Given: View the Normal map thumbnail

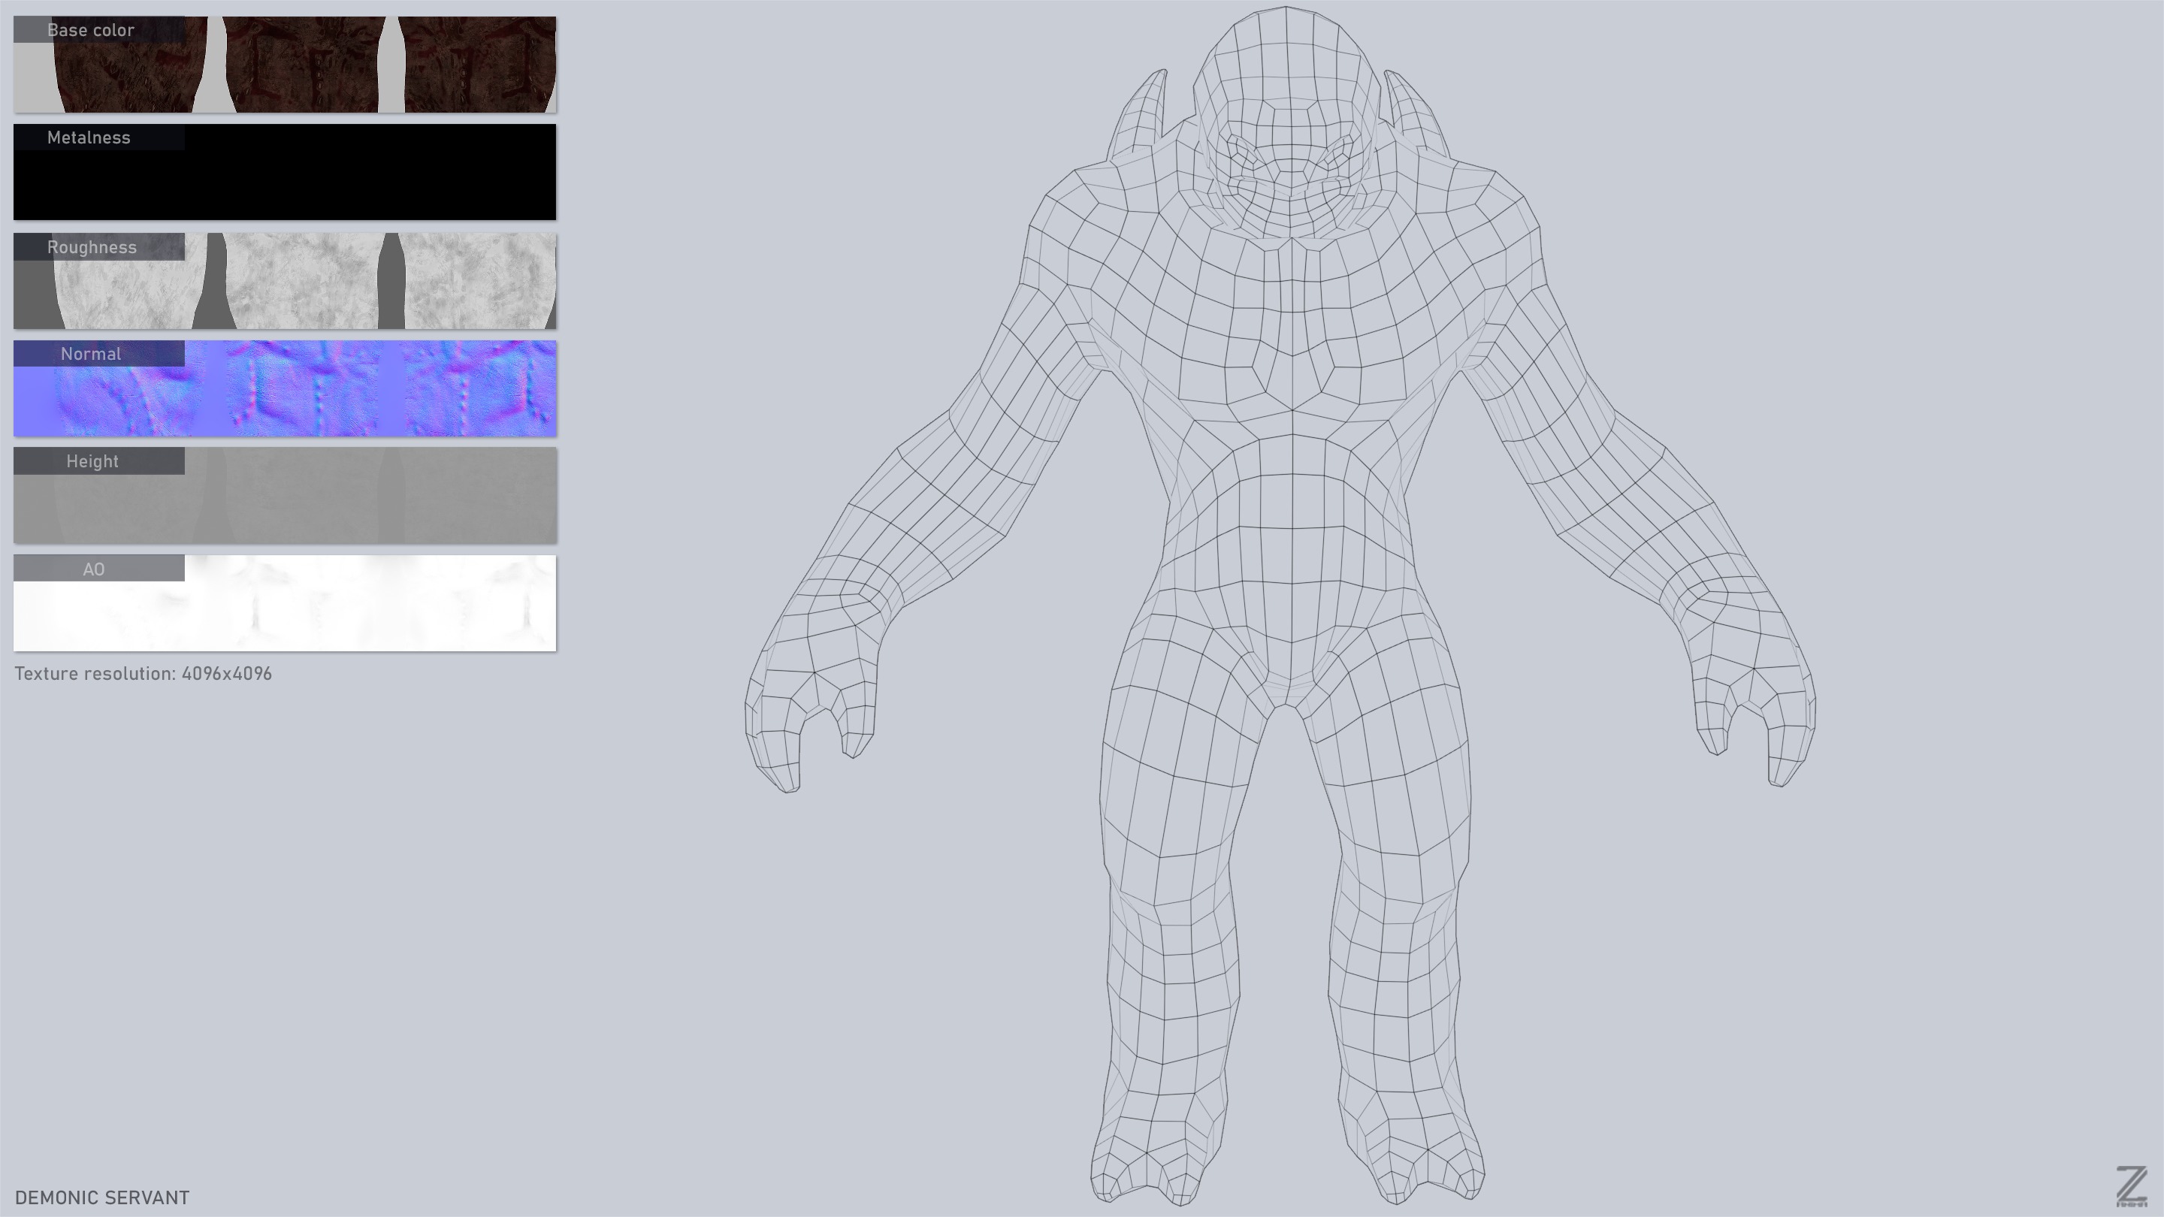Looking at the screenshot, I should (285, 388).
